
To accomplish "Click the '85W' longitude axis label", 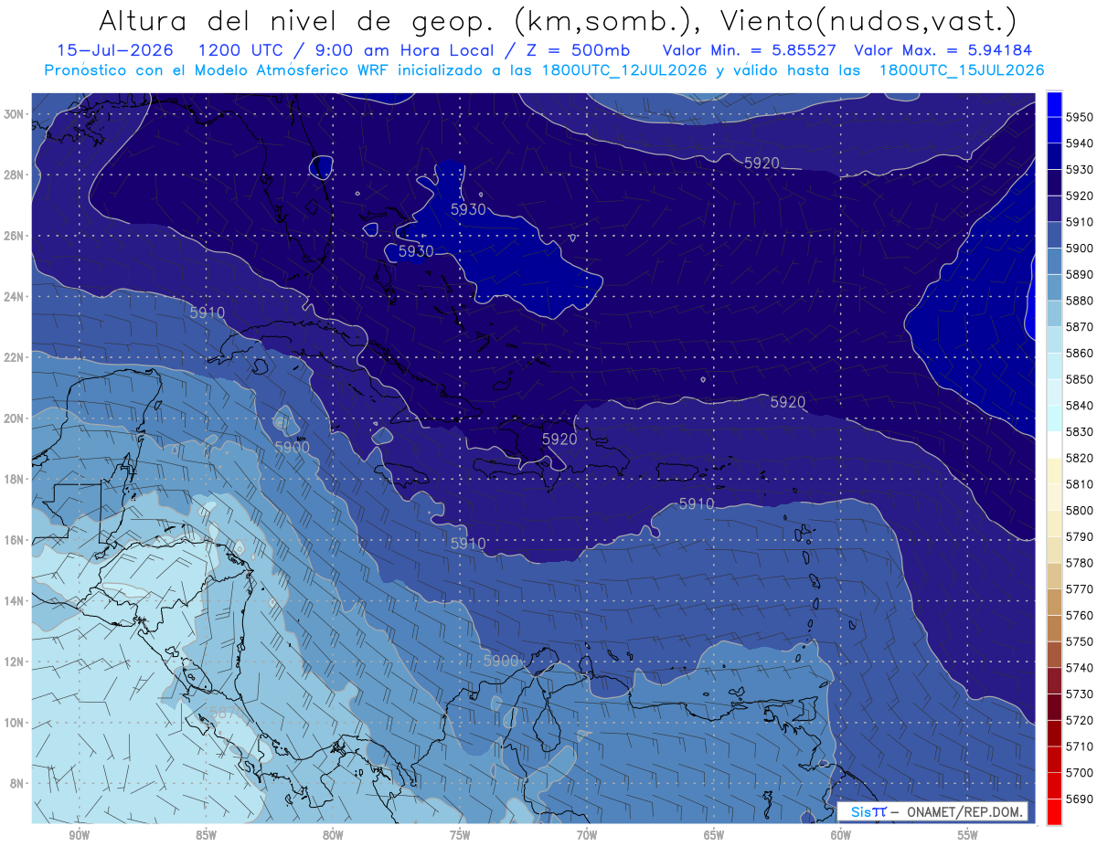I will coord(206,836).
